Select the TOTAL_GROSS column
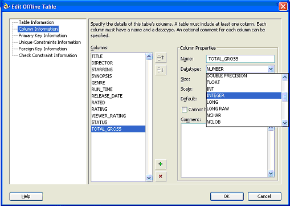Screen dimensions: 290x206 point(119,129)
